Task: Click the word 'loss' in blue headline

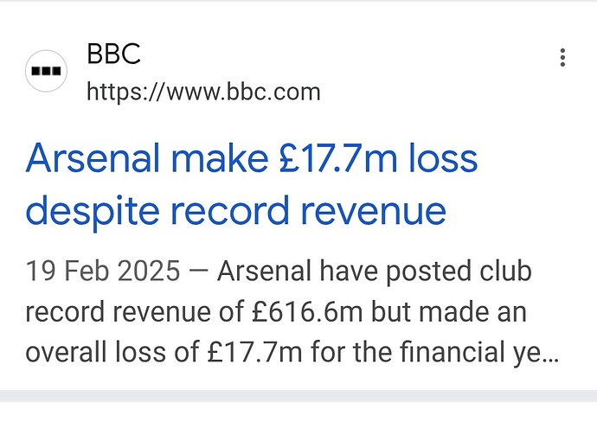Action: [443, 158]
